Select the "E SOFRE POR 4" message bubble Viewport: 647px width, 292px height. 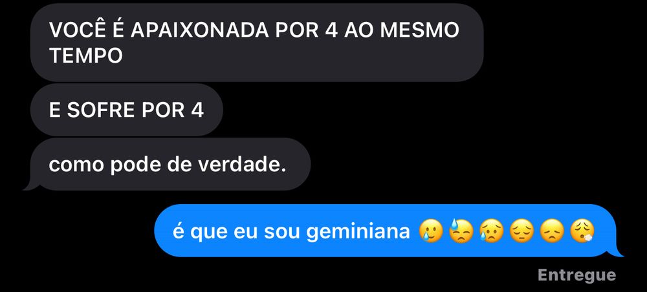click(x=127, y=110)
